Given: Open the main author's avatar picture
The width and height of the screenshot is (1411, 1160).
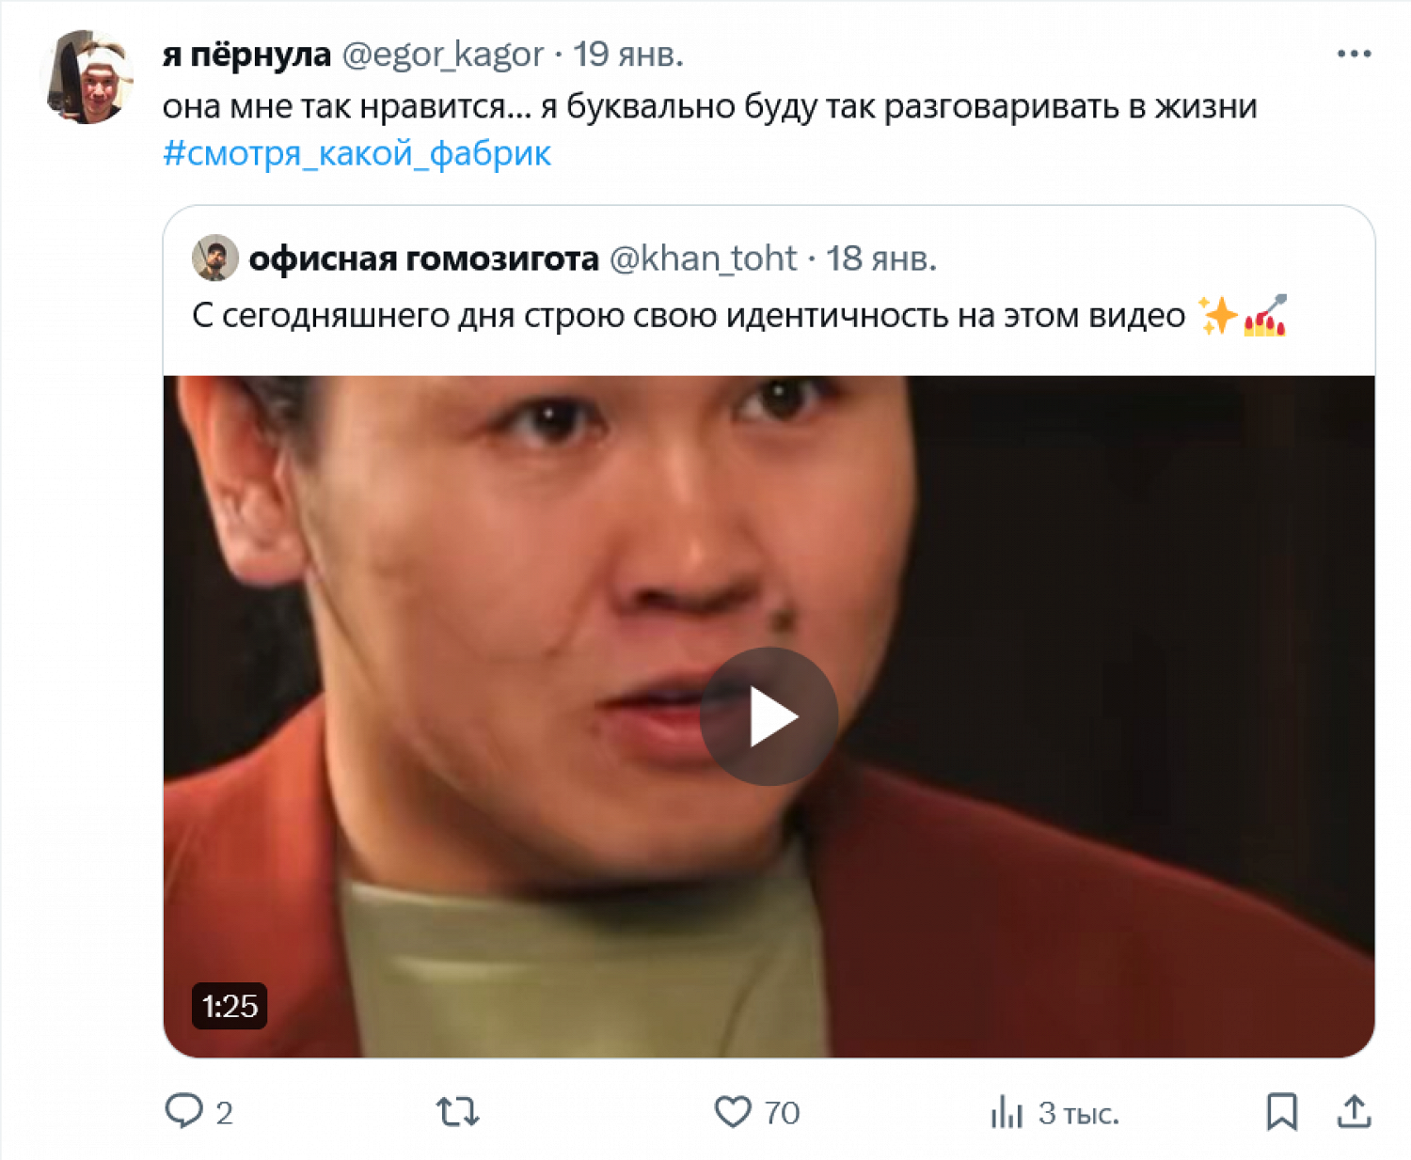Looking at the screenshot, I should coord(89,77).
